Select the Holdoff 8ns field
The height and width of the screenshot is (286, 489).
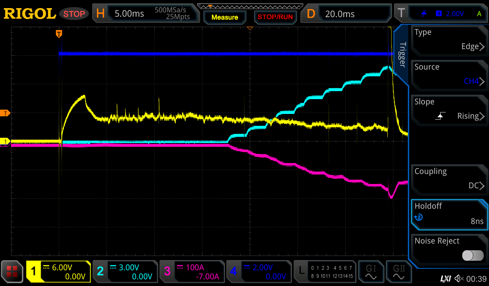pos(449,214)
